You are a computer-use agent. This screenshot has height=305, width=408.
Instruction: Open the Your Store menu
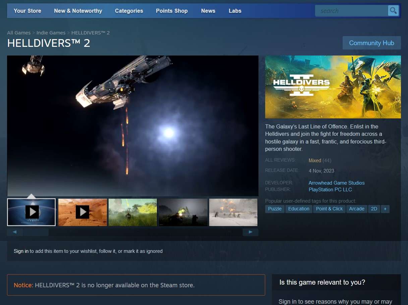click(27, 11)
